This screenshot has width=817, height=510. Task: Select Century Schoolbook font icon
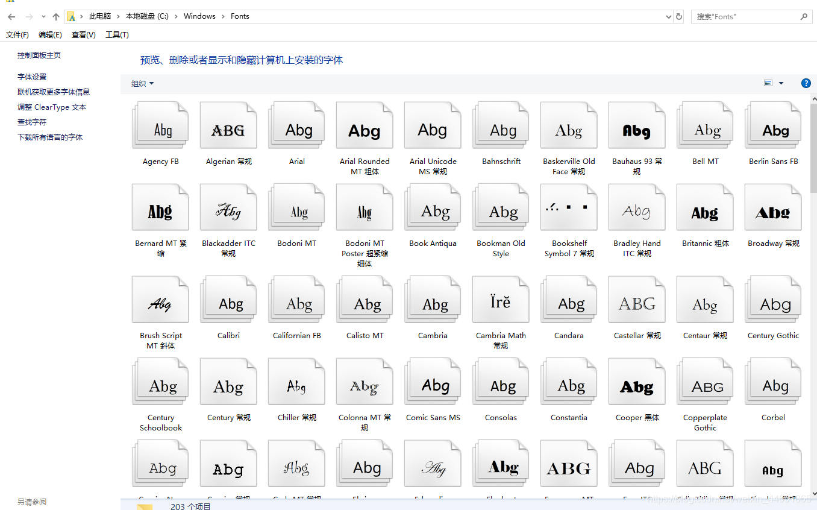tap(160, 382)
